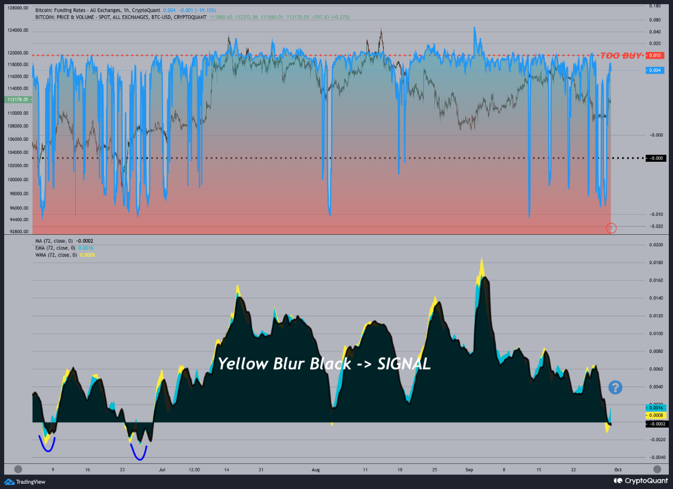This screenshot has height=489, width=673.
Task: Click the 12:00 marker on time axis
Action: (193, 470)
